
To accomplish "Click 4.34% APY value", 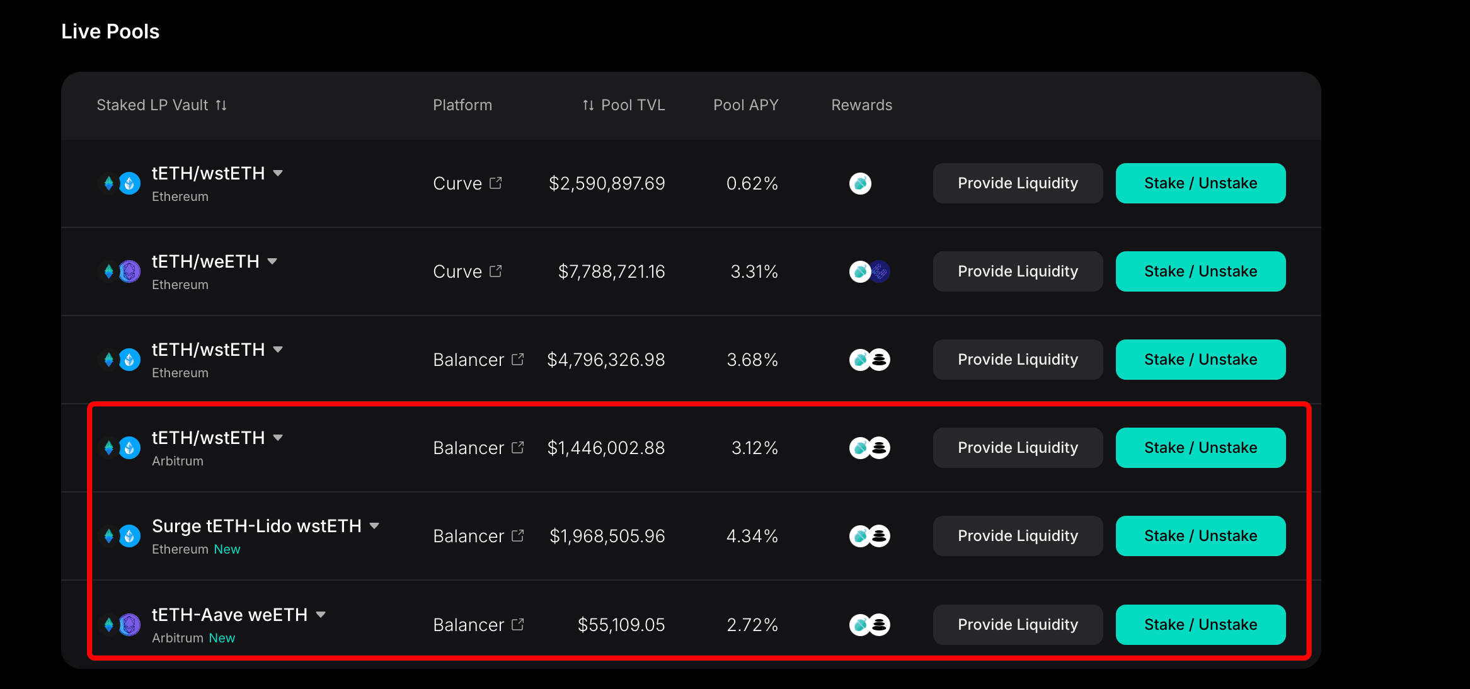I will pos(752,536).
